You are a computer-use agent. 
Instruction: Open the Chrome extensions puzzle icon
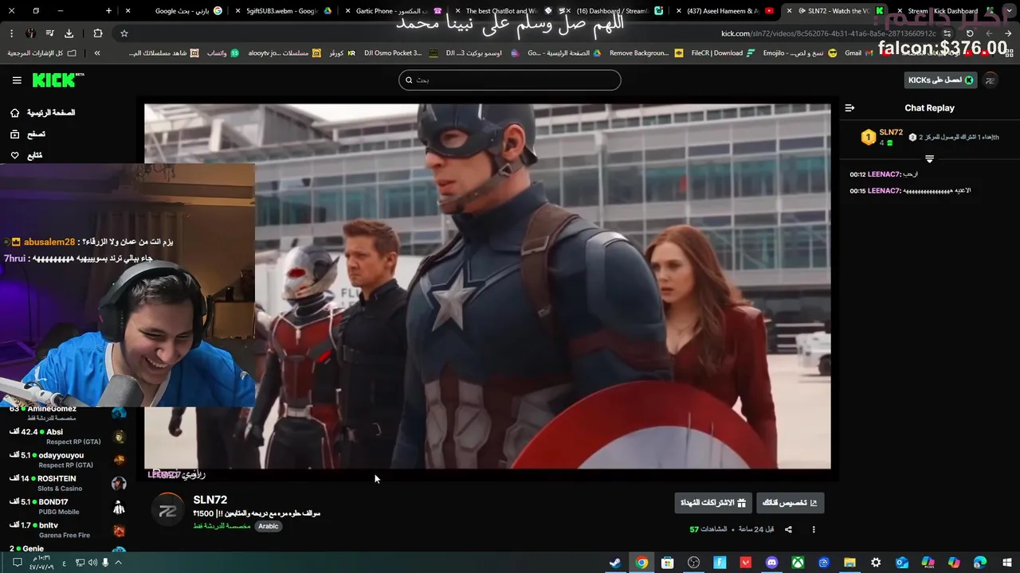[98, 33]
